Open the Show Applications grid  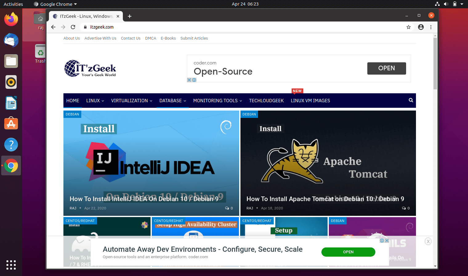point(11,265)
